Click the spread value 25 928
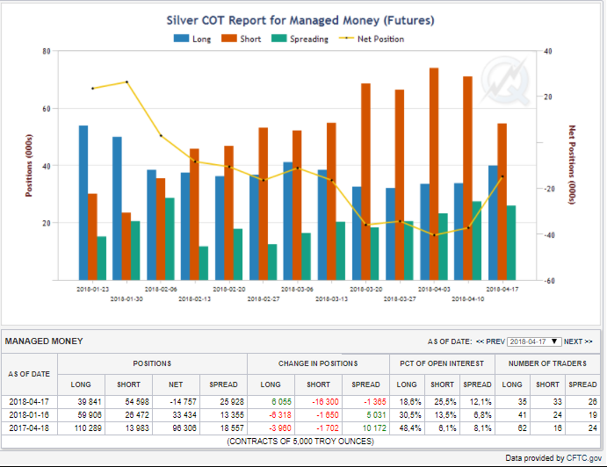This screenshot has width=607, height=467. point(232,402)
